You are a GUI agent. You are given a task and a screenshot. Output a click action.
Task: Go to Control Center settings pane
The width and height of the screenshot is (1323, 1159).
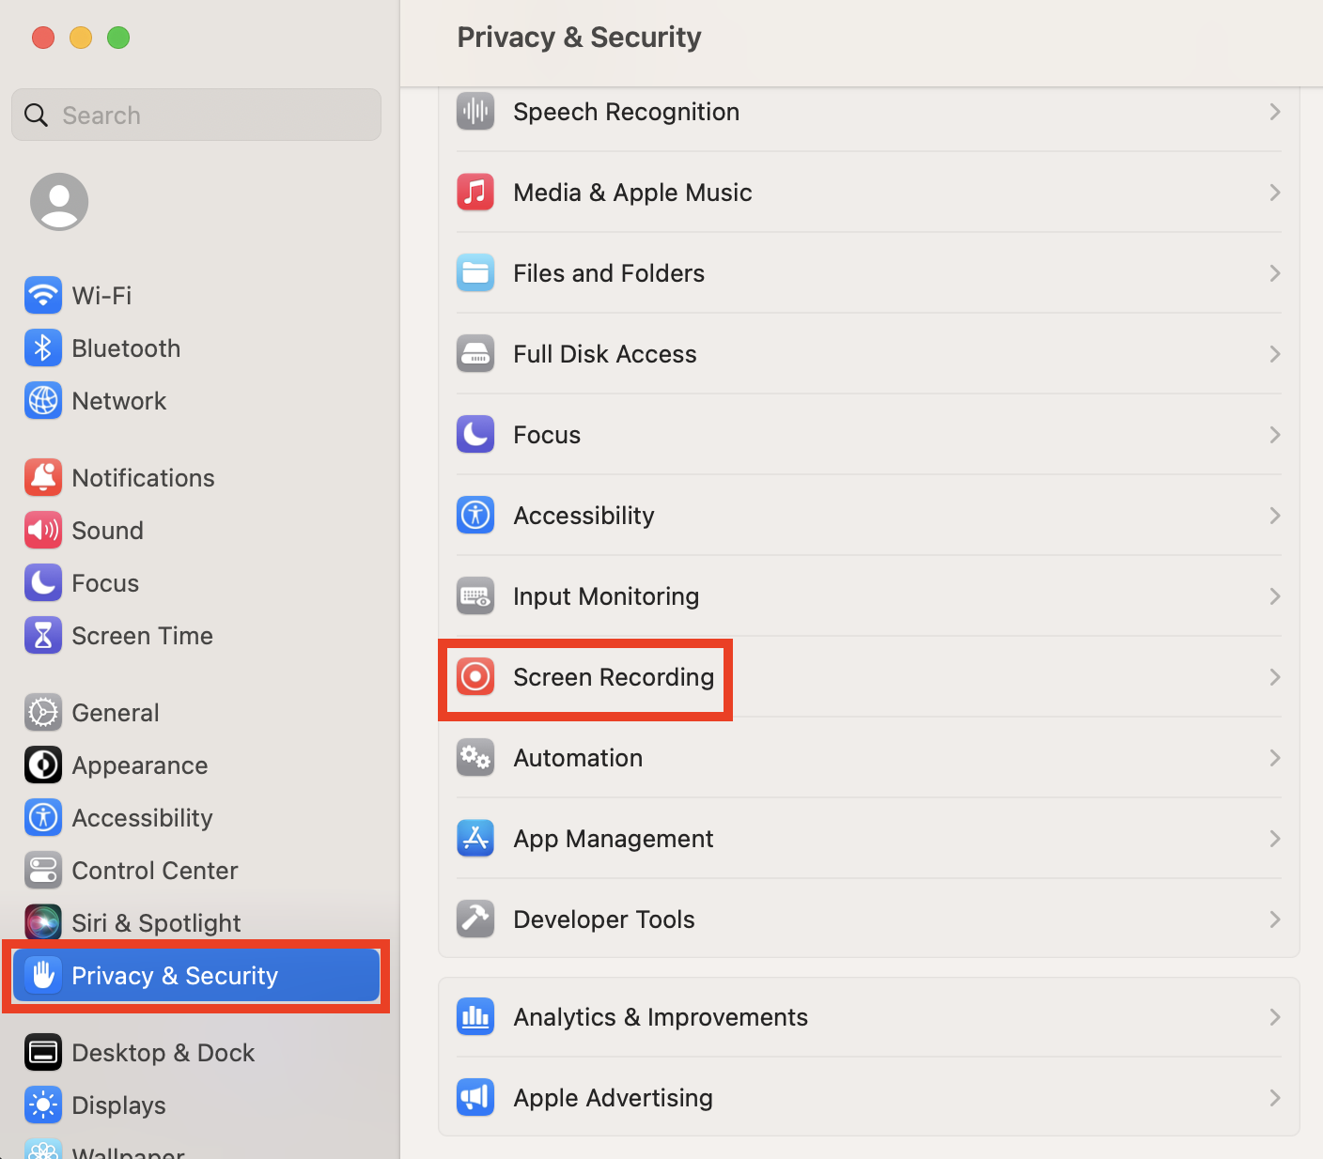pos(154,871)
